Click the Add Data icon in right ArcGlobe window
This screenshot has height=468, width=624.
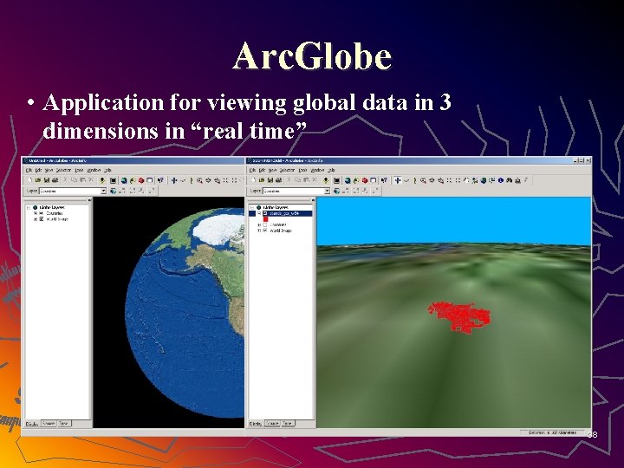pos(326,180)
